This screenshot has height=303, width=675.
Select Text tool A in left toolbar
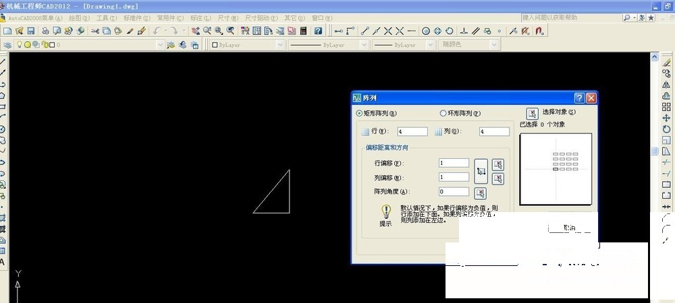tap(2, 262)
